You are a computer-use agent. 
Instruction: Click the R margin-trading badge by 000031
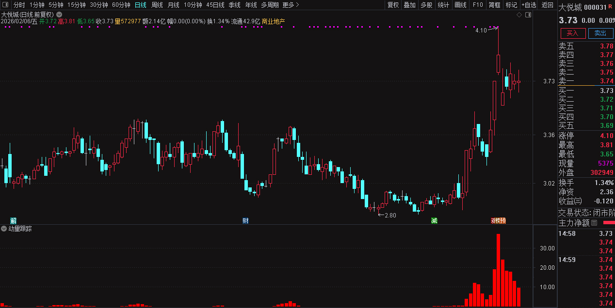coord(610,7)
